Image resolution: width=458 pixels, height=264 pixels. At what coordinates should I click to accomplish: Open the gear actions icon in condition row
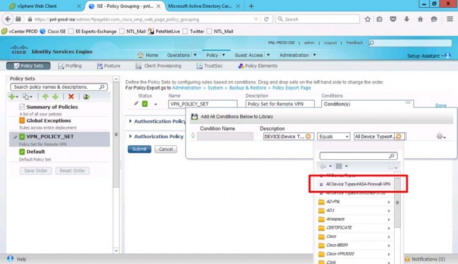coord(441,136)
